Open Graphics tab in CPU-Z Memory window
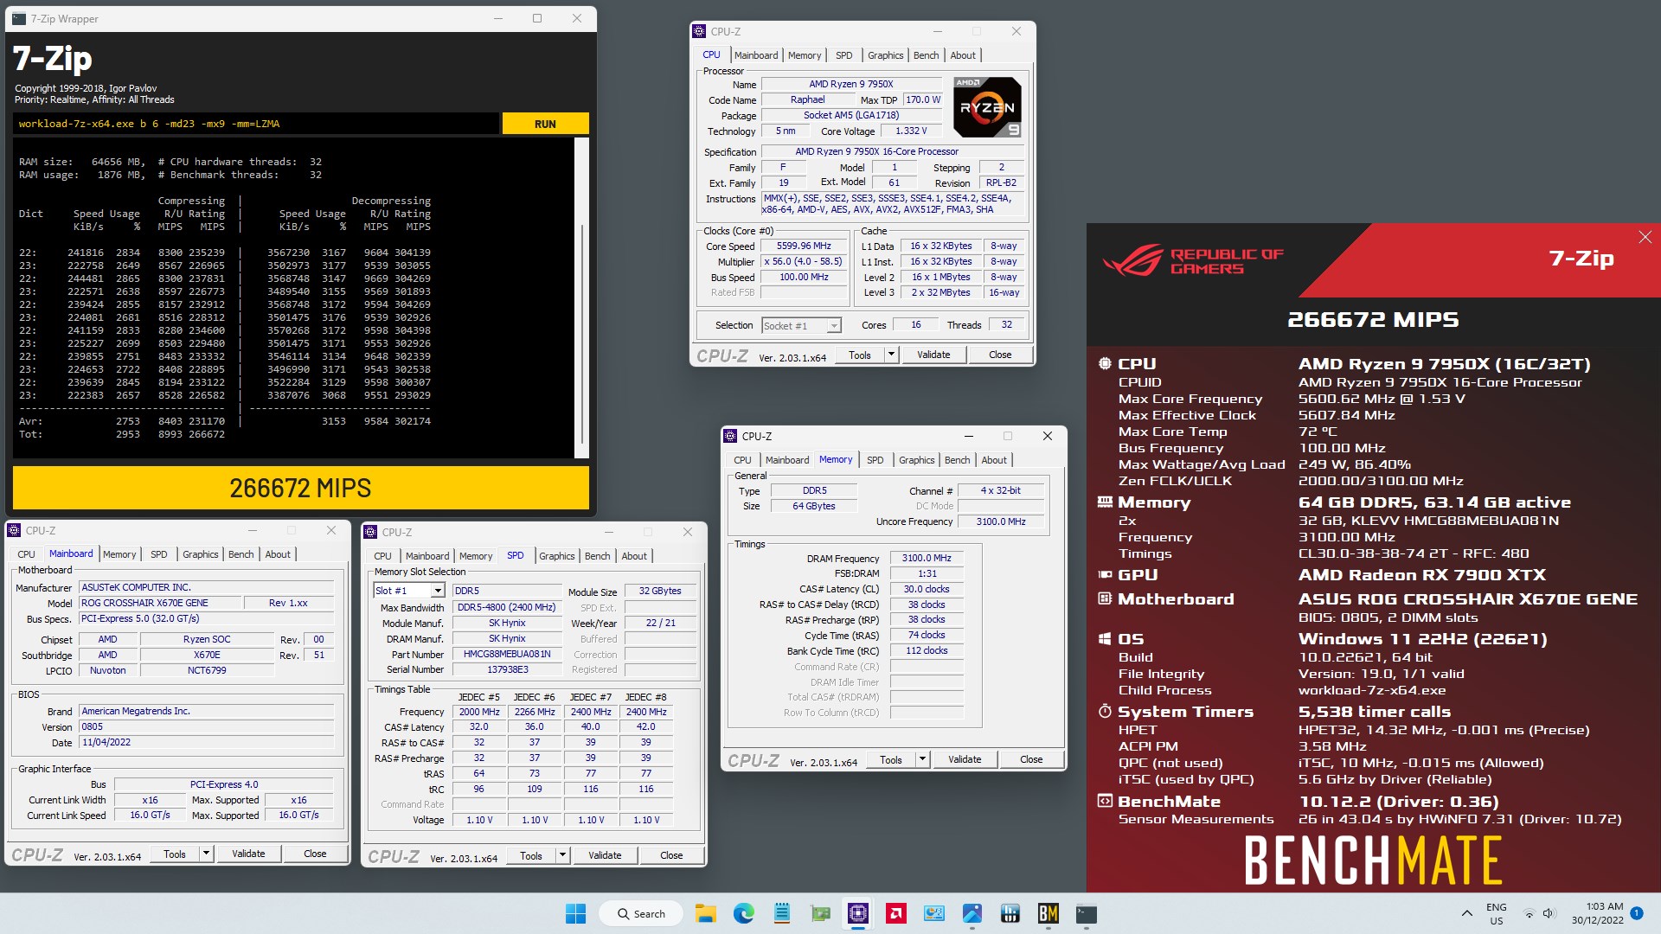1661x934 pixels. (916, 460)
